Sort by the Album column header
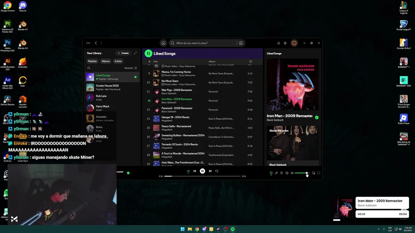415x233 pixels. tap(212, 61)
